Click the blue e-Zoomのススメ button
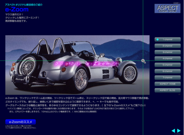The width and height of the screenshot is (184, 135). click(21, 122)
